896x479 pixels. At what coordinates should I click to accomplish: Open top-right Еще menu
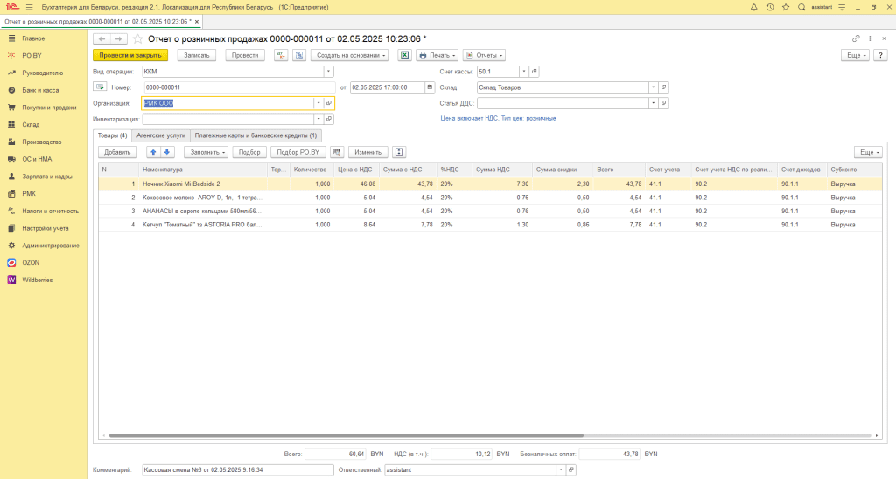pyautogui.click(x=856, y=55)
